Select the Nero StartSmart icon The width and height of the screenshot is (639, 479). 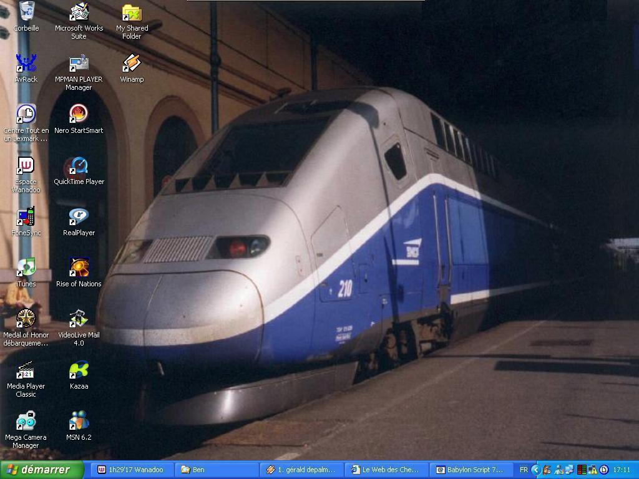point(79,115)
